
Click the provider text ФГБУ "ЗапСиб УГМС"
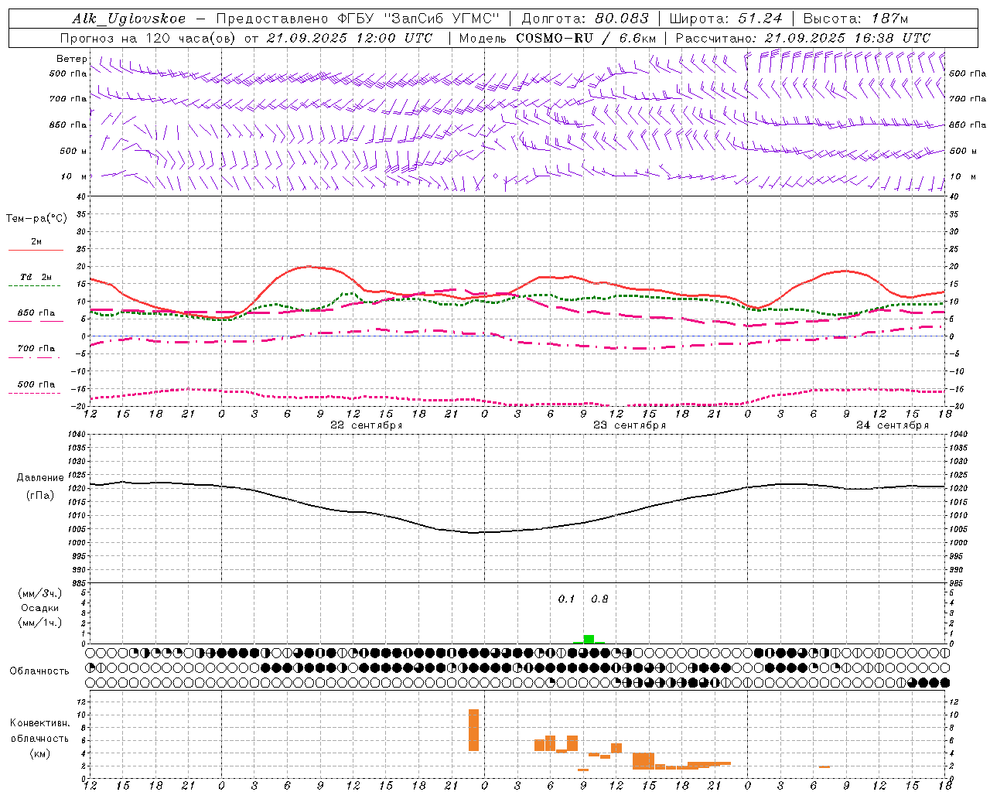click(419, 19)
